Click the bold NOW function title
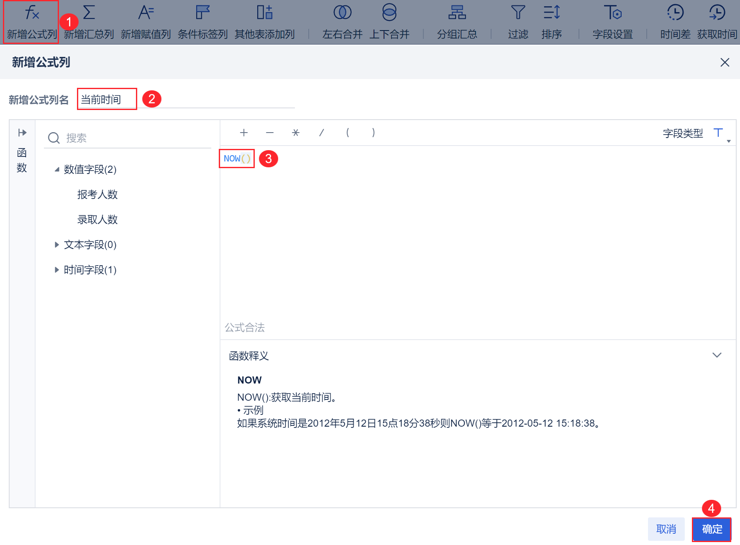Viewport: 740px width, 545px height. click(x=249, y=380)
